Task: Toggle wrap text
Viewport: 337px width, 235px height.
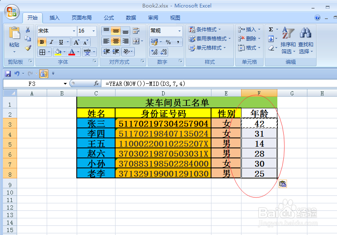Action: [x=136, y=31]
